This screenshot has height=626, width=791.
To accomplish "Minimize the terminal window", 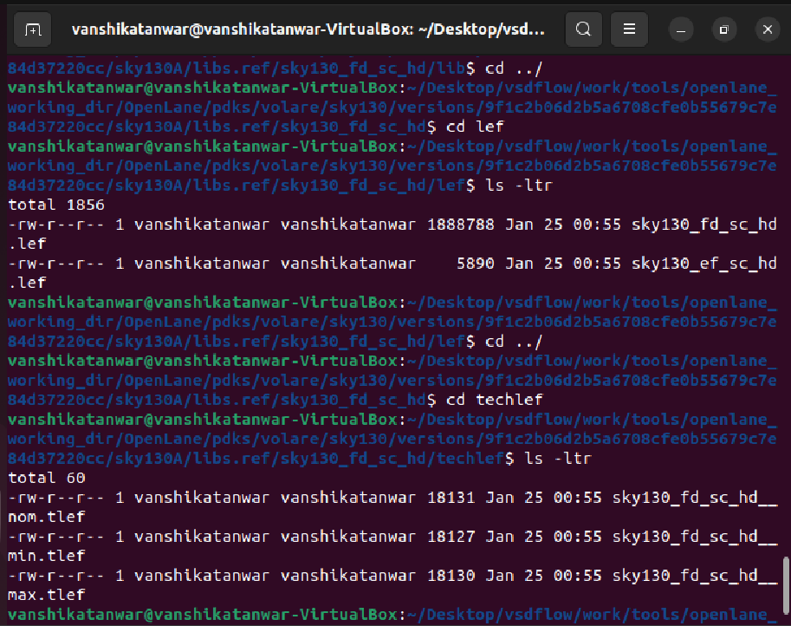I will coord(680,29).
